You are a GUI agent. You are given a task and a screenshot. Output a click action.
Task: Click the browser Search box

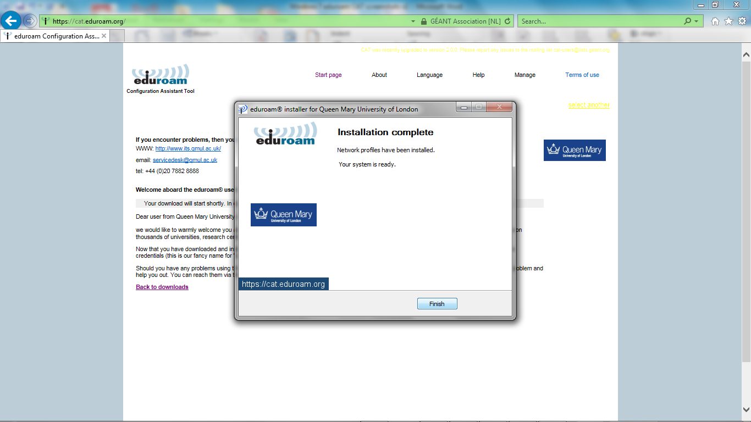(599, 21)
